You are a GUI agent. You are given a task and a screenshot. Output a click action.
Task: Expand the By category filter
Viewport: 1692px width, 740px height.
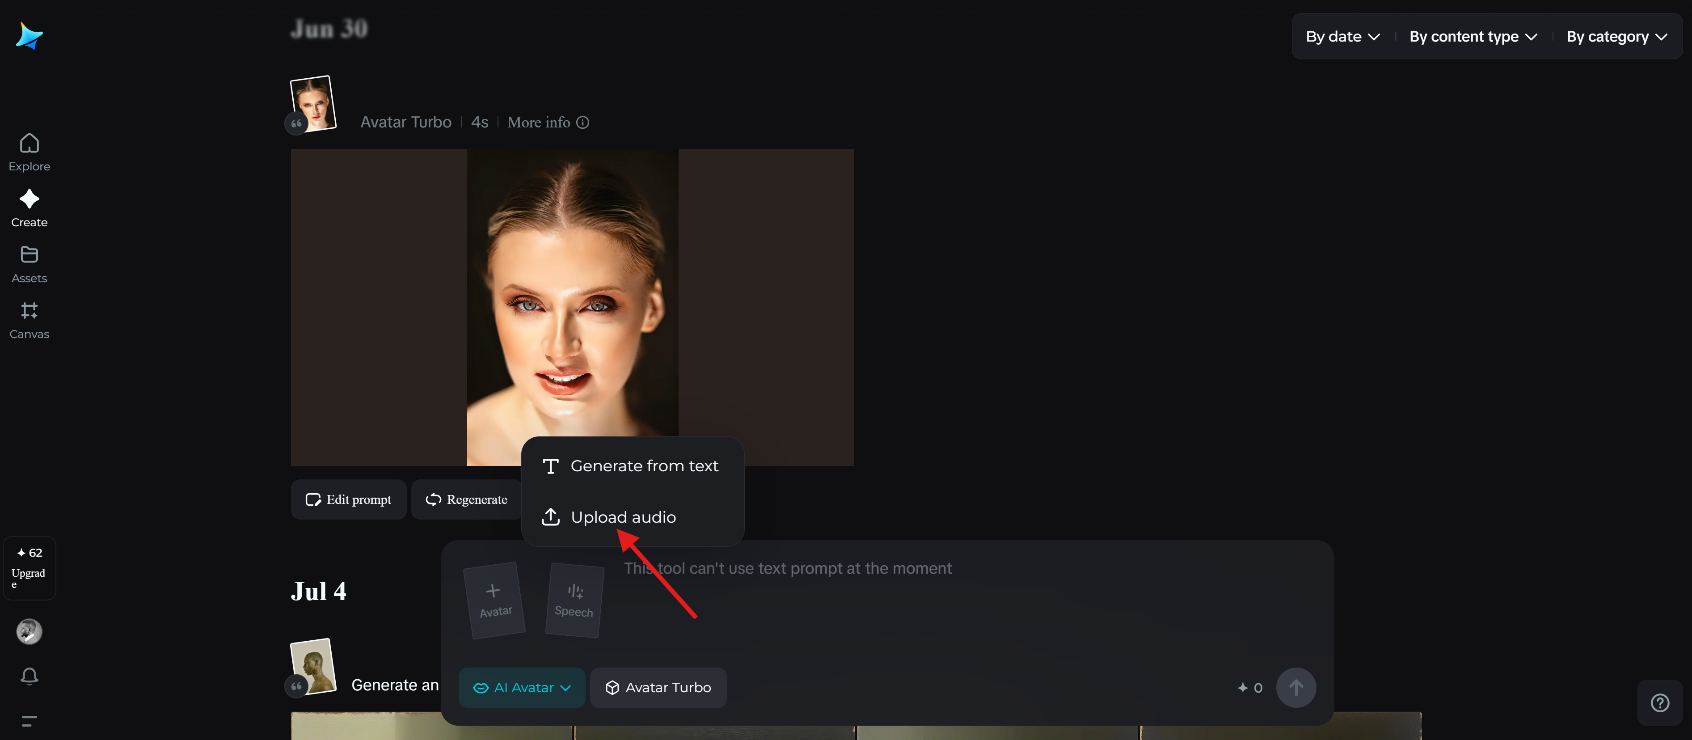click(1616, 37)
